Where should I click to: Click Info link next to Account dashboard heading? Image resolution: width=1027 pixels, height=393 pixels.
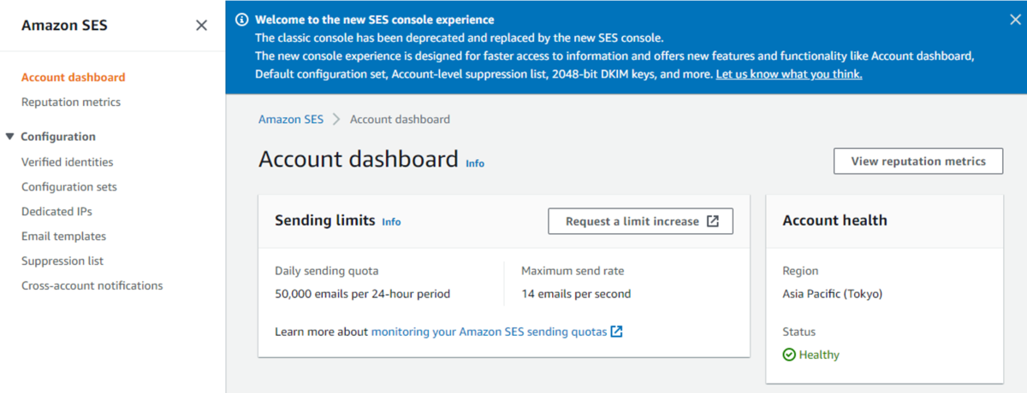pyautogui.click(x=475, y=163)
